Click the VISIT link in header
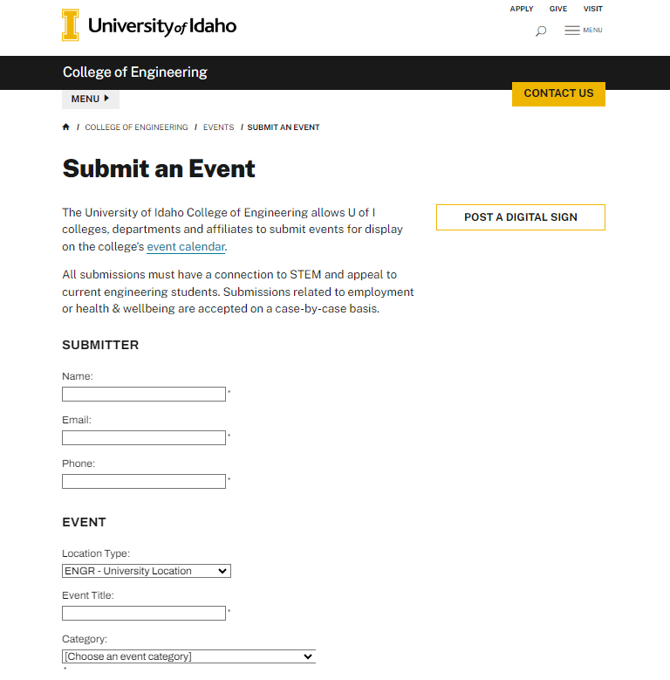Screen dimensions: 670x680 click(593, 9)
